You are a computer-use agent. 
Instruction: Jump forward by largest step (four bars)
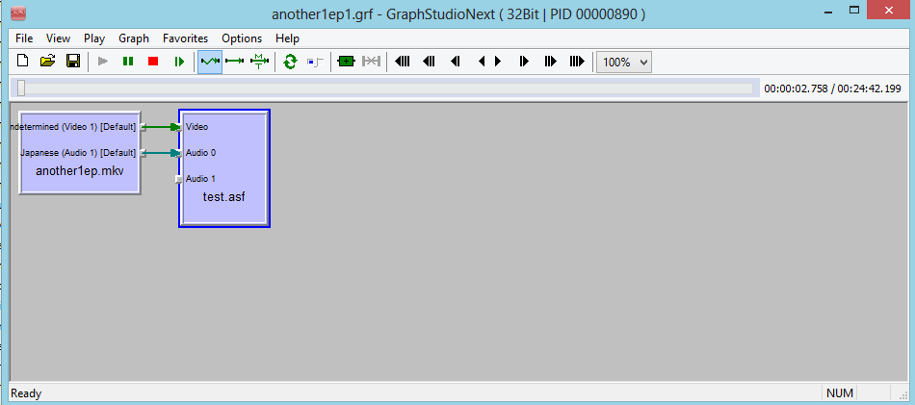[x=577, y=62]
